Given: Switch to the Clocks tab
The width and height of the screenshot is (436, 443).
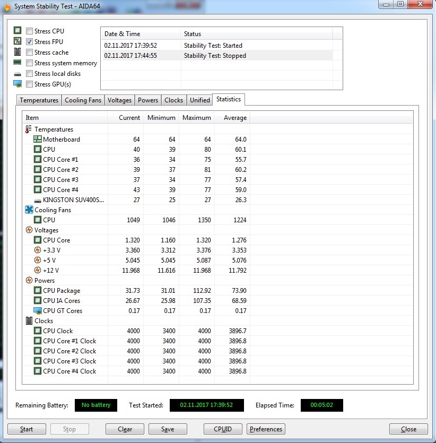Looking at the screenshot, I should point(173,100).
